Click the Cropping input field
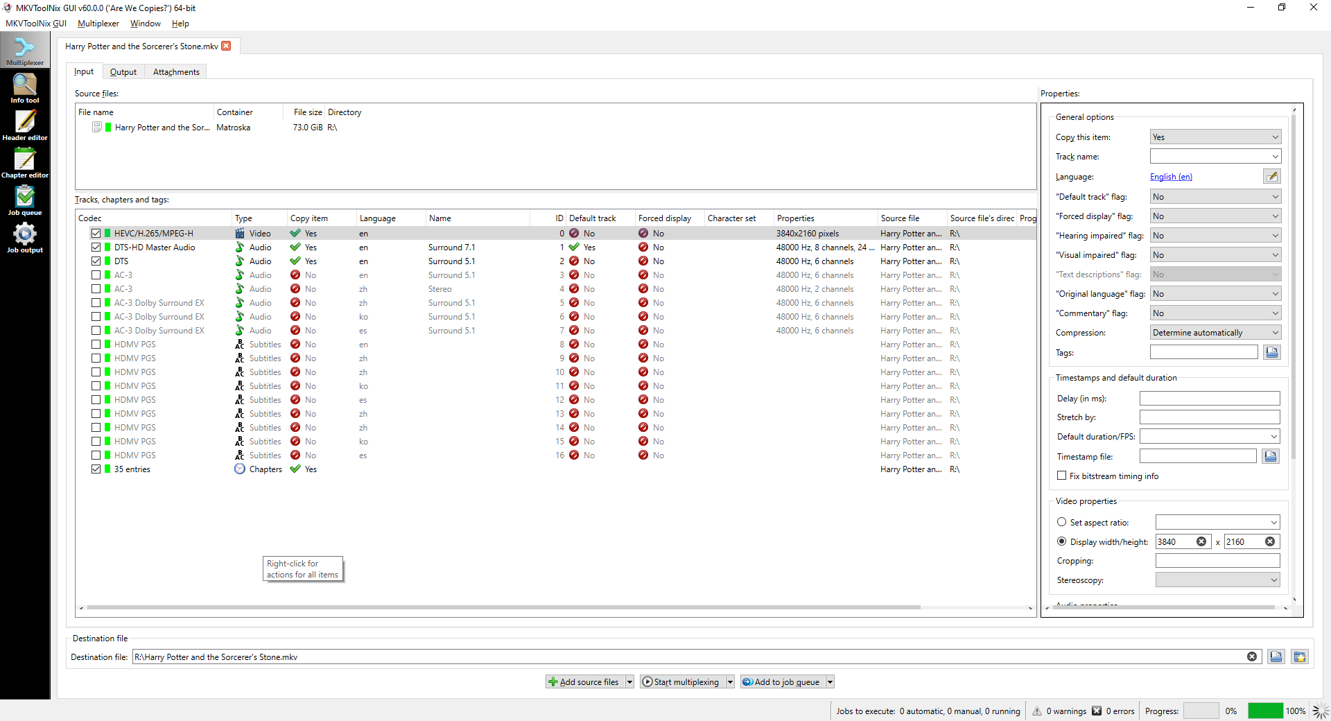Viewport: 1331px width, 721px height. (1217, 560)
